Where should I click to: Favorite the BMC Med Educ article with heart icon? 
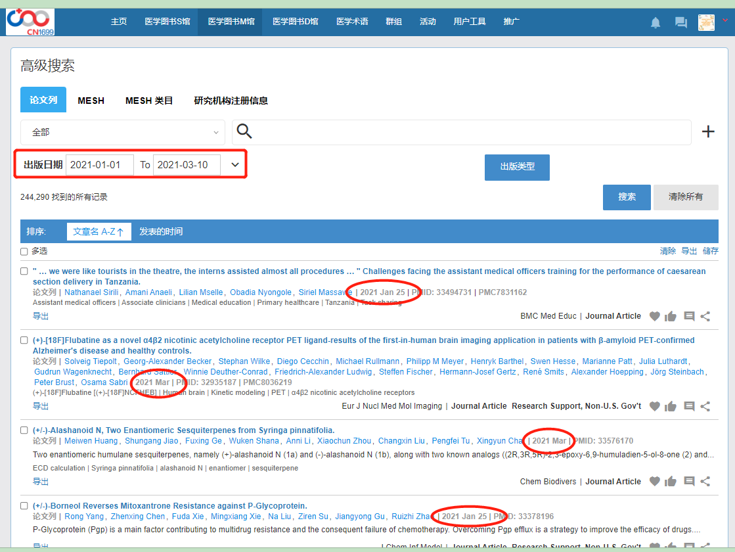[654, 316]
